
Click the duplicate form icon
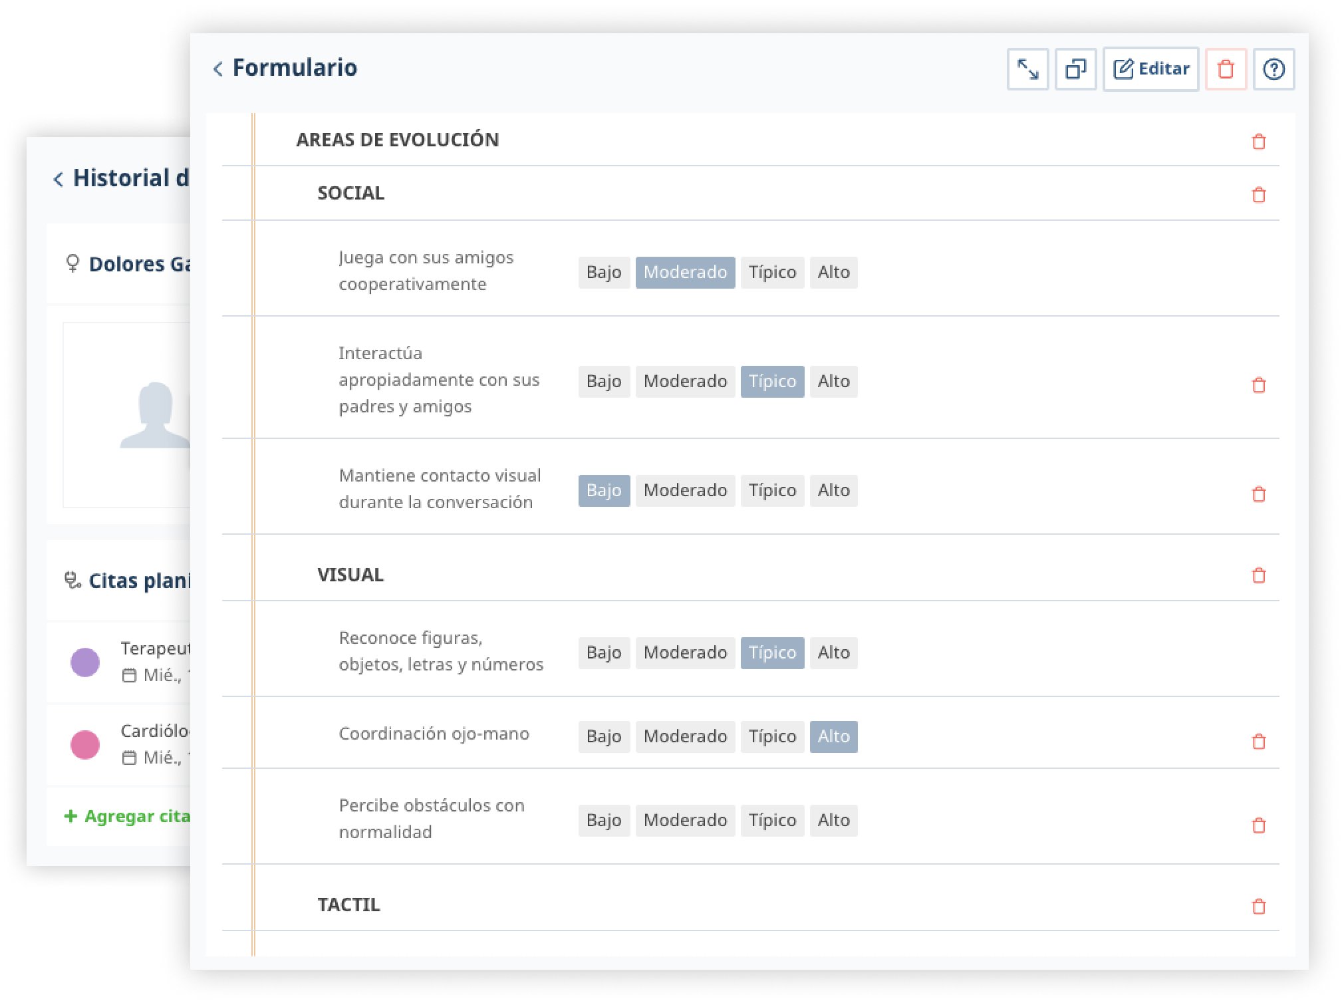click(1075, 69)
